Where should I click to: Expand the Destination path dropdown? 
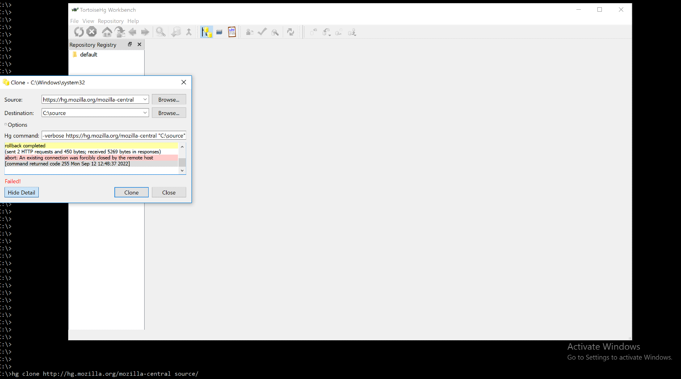coord(145,113)
